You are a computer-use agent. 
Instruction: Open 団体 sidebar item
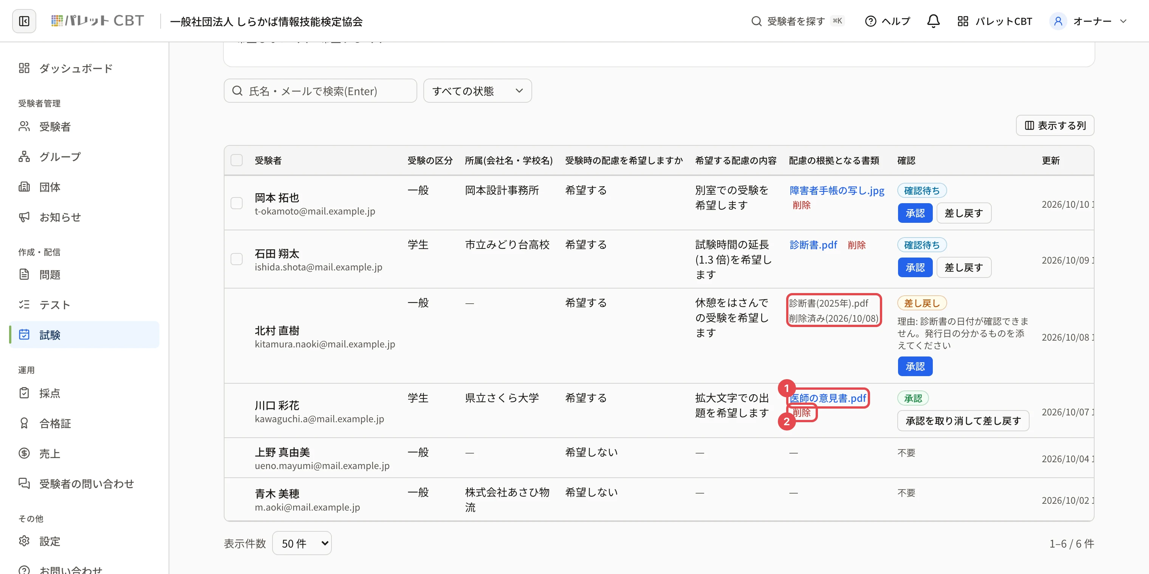pyautogui.click(x=84, y=187)
